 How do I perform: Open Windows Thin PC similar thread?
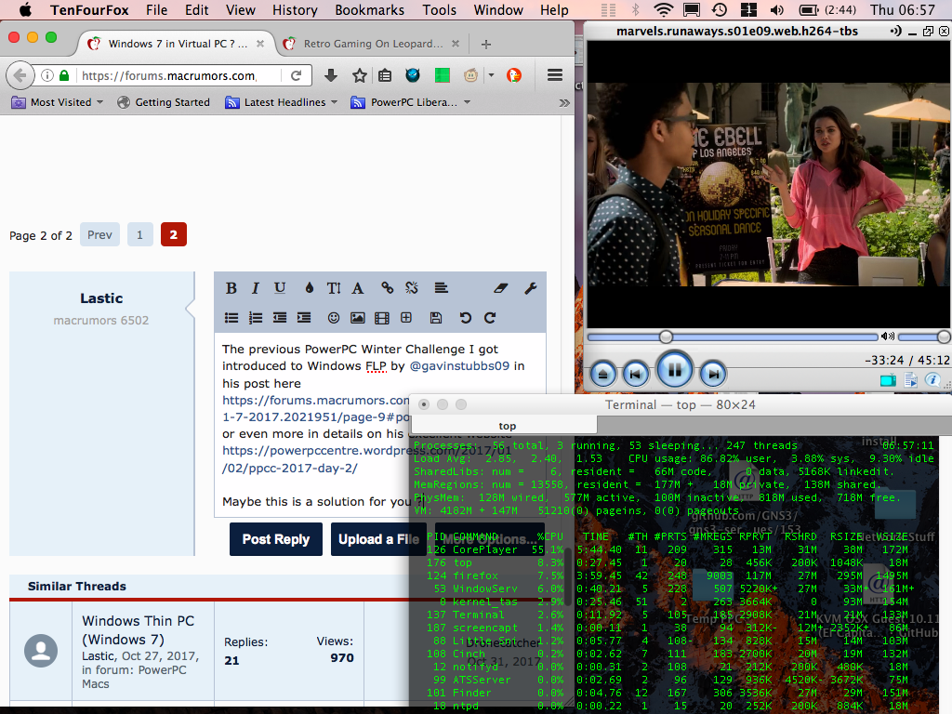138,630
